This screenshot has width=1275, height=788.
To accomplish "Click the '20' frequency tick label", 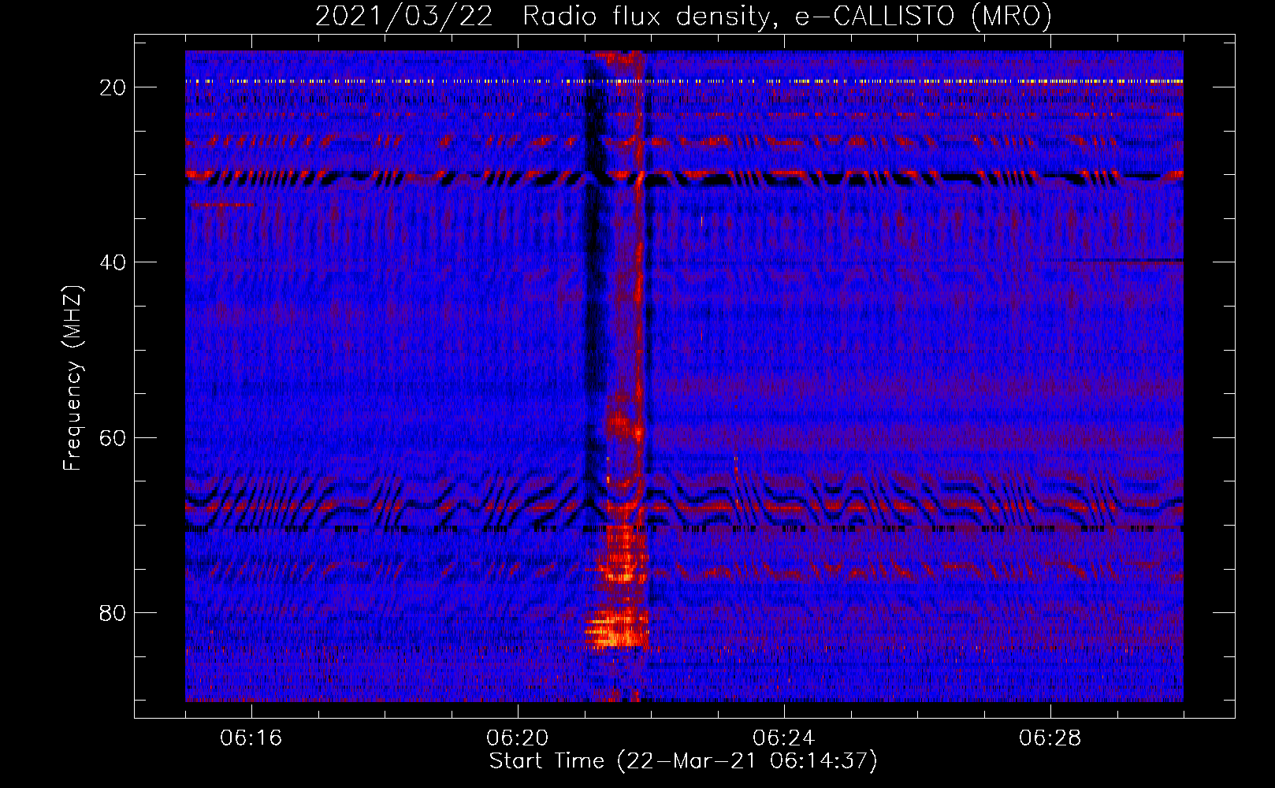I will [113, 87].
